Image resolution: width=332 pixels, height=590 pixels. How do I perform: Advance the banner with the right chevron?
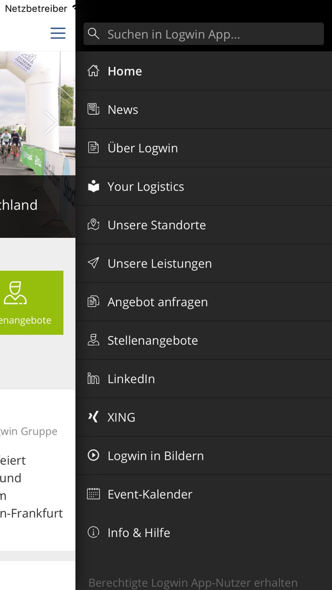click(x=51, y=122)
